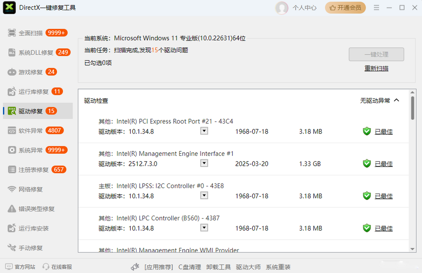422x273 pixels.
Task: Click the 驱动修复 driver icon
Action: [x=12, y=111]
